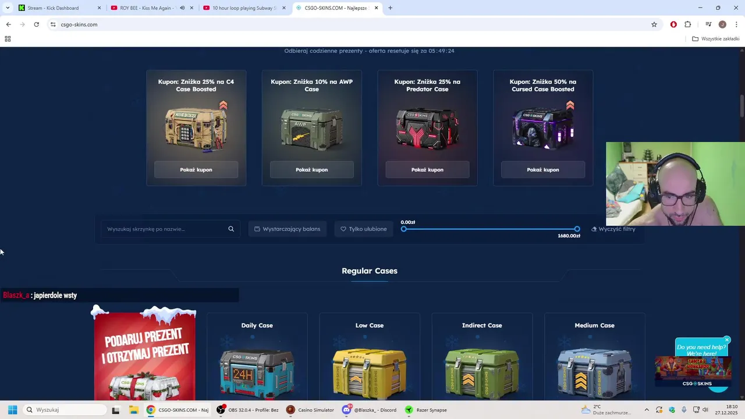Click the Cursed Case Boosted image

[542, 128]
